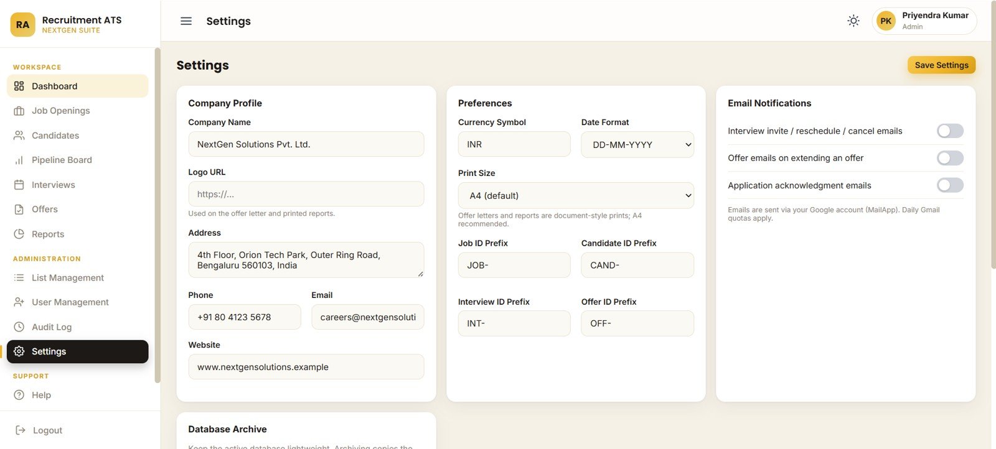Click the company Email field
Image resolution: width=996 pixels, height=449 pixels.
pyautogui.click(x=368, y=317)
